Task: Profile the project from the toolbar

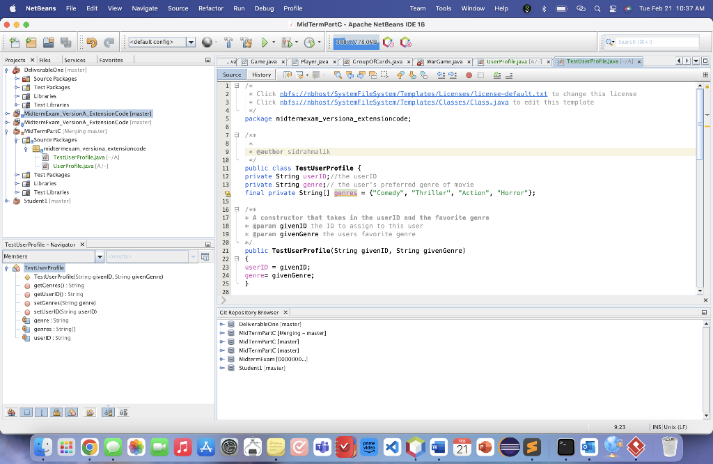Action: (x=309, y=42)
